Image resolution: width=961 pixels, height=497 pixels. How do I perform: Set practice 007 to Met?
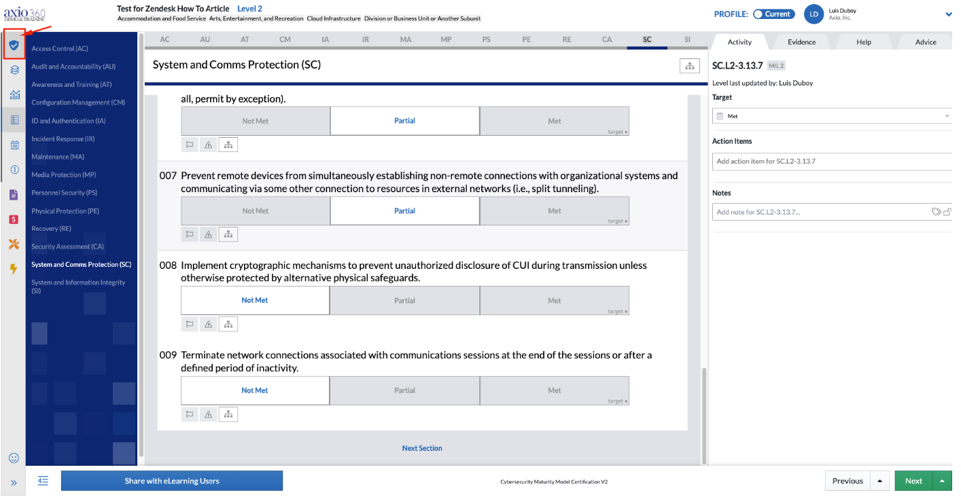click(x=555, y=211)
